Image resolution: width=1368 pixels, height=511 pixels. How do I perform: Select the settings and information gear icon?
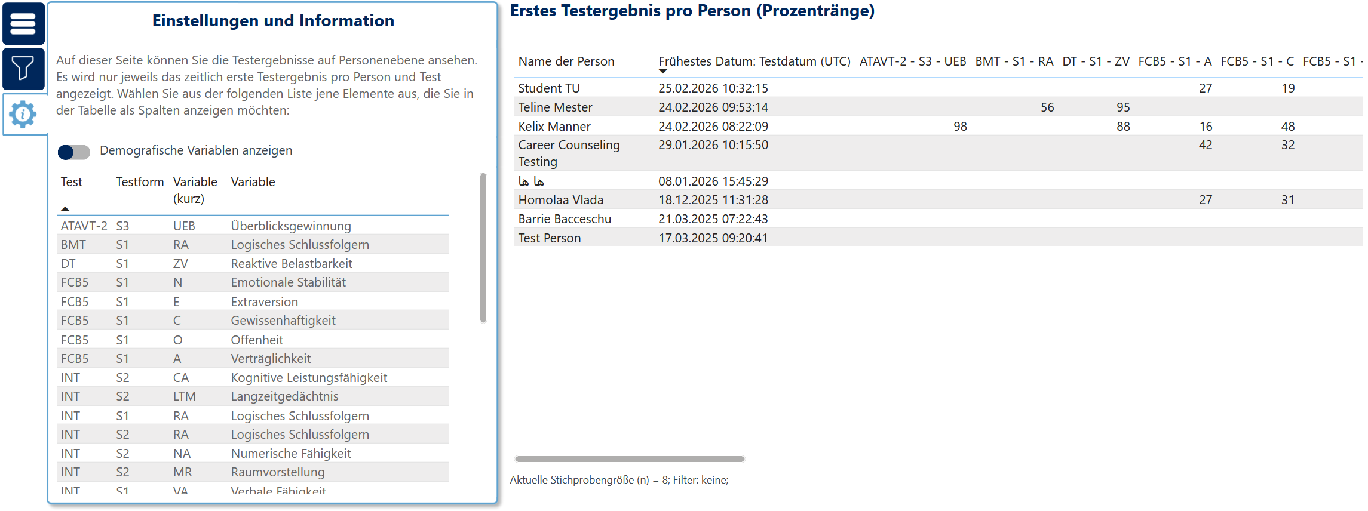coord(23,114)
